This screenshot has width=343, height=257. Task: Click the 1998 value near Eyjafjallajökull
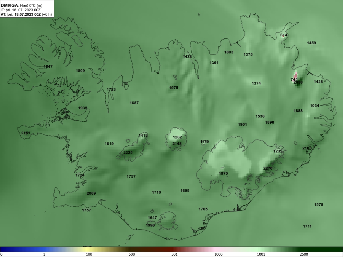[150, 225]
